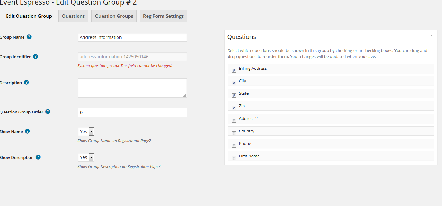Collapse the Questions panel with triangle toggle
Viewport: 442px width, 206px height.
coord(431,36)
